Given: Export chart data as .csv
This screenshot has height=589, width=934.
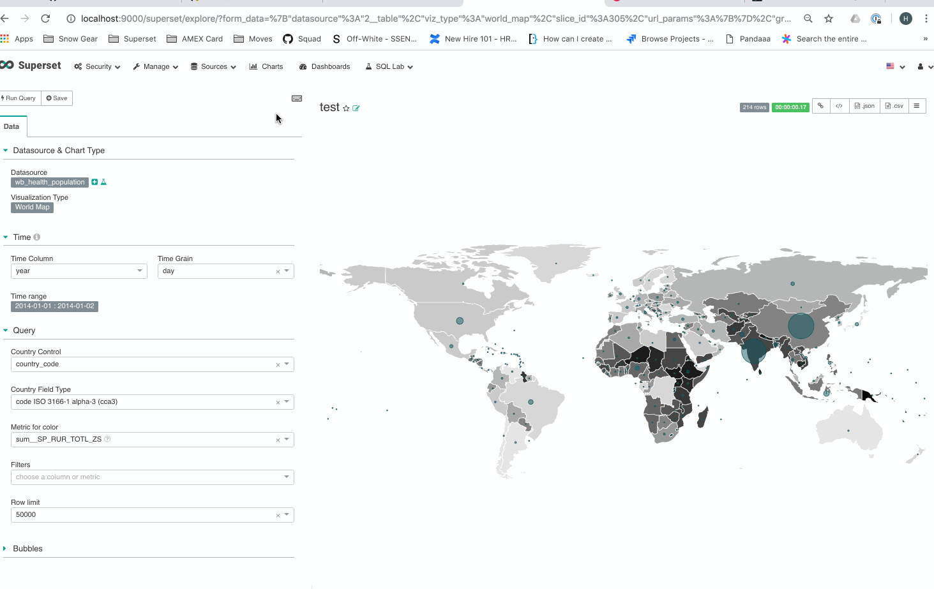Looking at the screenshot, I should [x=894, y=106].
